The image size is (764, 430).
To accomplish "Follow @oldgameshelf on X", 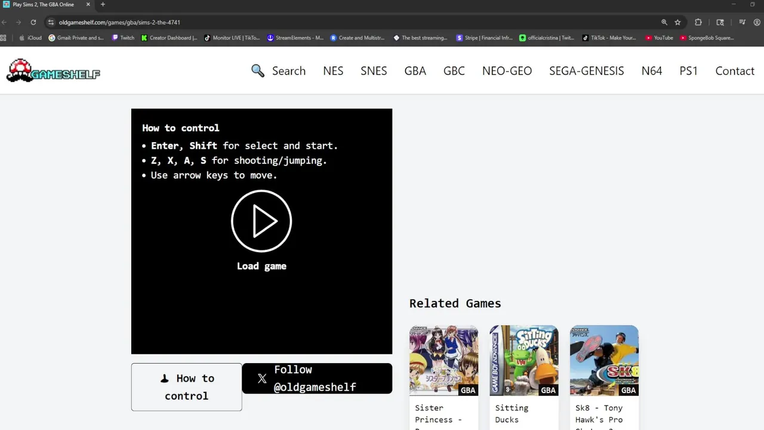I will (x=317, y=379).
